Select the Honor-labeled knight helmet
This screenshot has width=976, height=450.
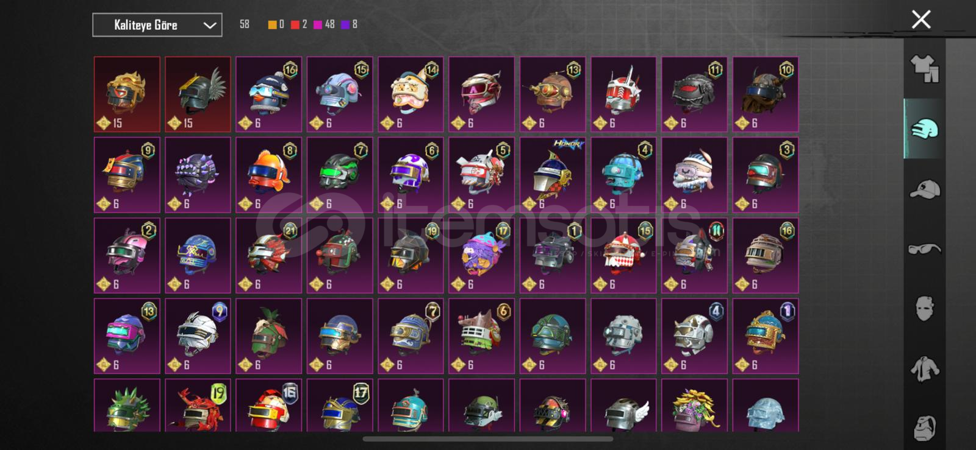553,175
